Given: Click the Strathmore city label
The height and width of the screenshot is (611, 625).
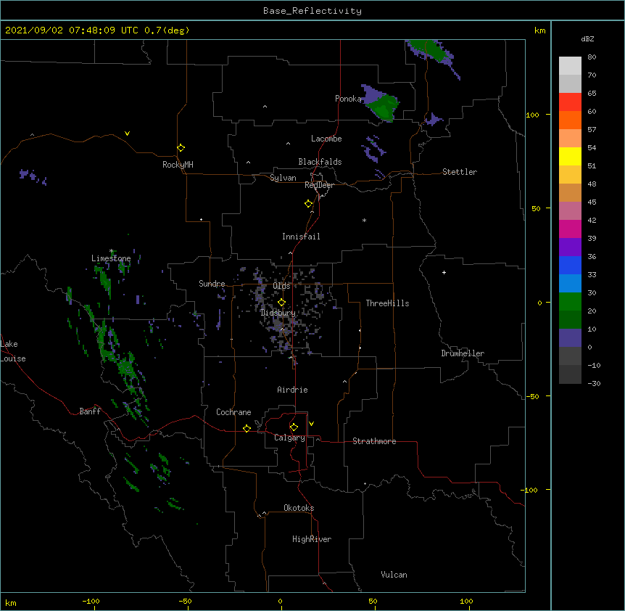Looking at the screenshot, I should [x=374, y=441].
